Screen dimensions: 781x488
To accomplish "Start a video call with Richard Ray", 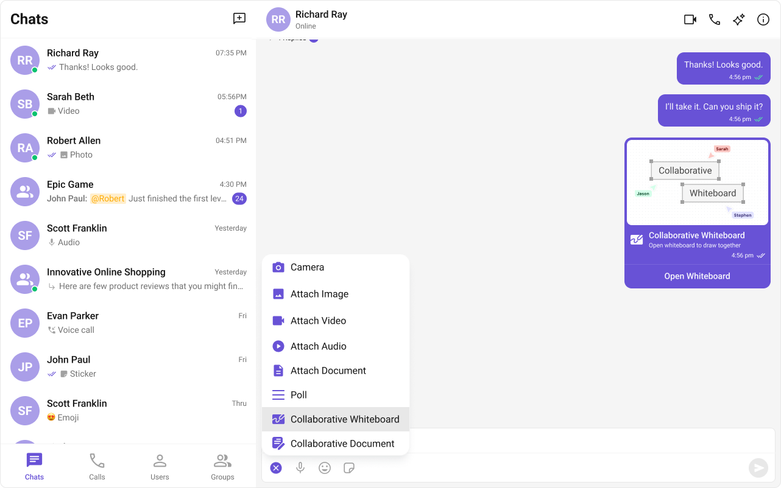I will (690, 19).
